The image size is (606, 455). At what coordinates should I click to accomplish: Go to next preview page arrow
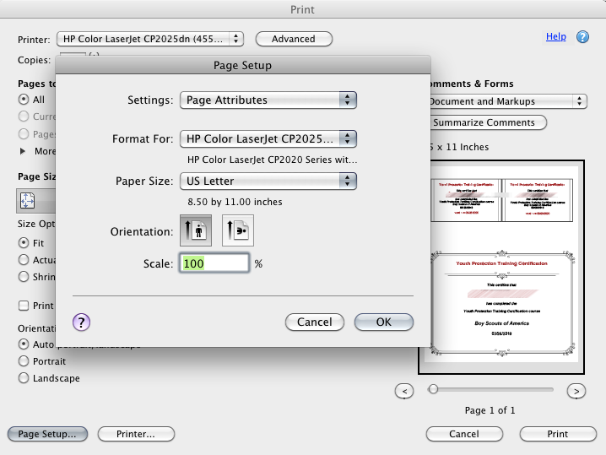coord(576,391)
